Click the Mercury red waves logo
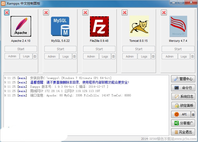The width and height of the screenshot is (198, 142). pos(178,26)
